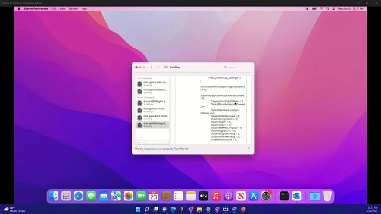381x214 pixels.
Task: Select Management Profile entry
Action: click(152, 110)
